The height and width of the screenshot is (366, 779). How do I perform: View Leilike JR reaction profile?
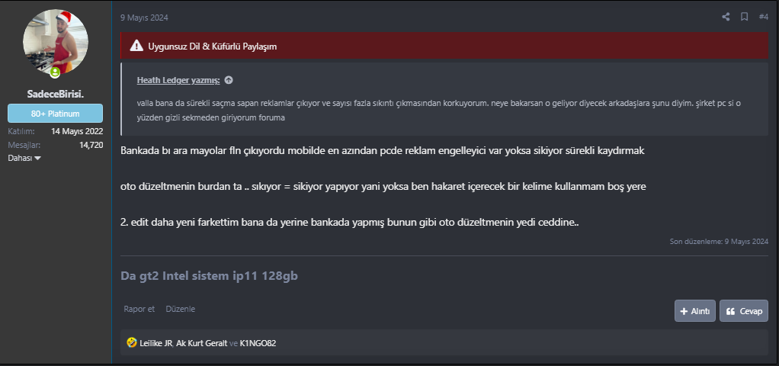(156, 343)
